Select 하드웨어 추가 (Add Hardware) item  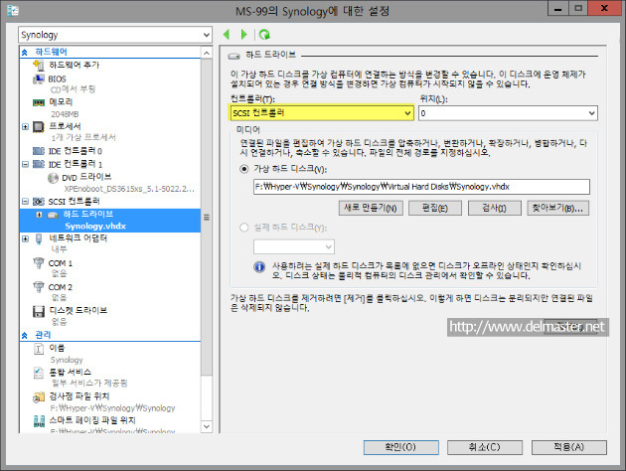coord(74,65)
